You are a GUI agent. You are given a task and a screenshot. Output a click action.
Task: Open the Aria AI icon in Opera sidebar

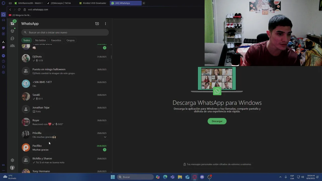tap(3, 42)
